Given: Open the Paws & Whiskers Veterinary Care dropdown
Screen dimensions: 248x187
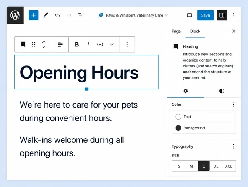Looking at the screenshot, I should pos(137,15).
